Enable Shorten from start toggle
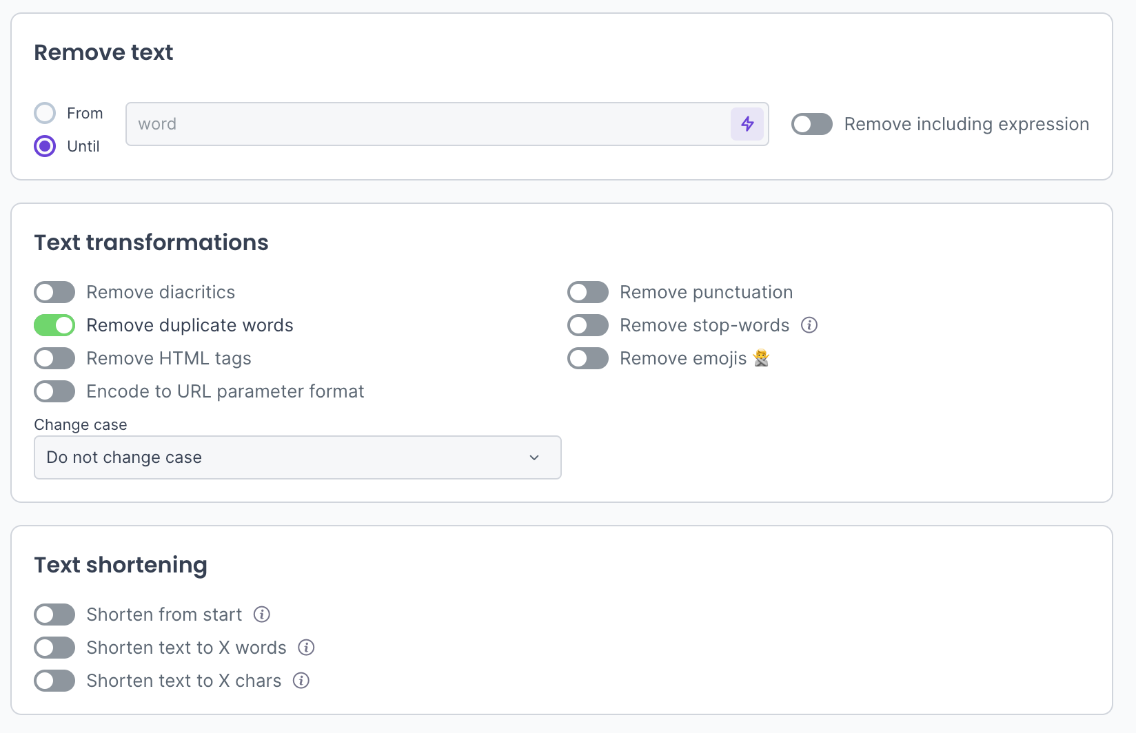Image resolution: width=1136 pixels, height=733 pixels. click(54, 615)
